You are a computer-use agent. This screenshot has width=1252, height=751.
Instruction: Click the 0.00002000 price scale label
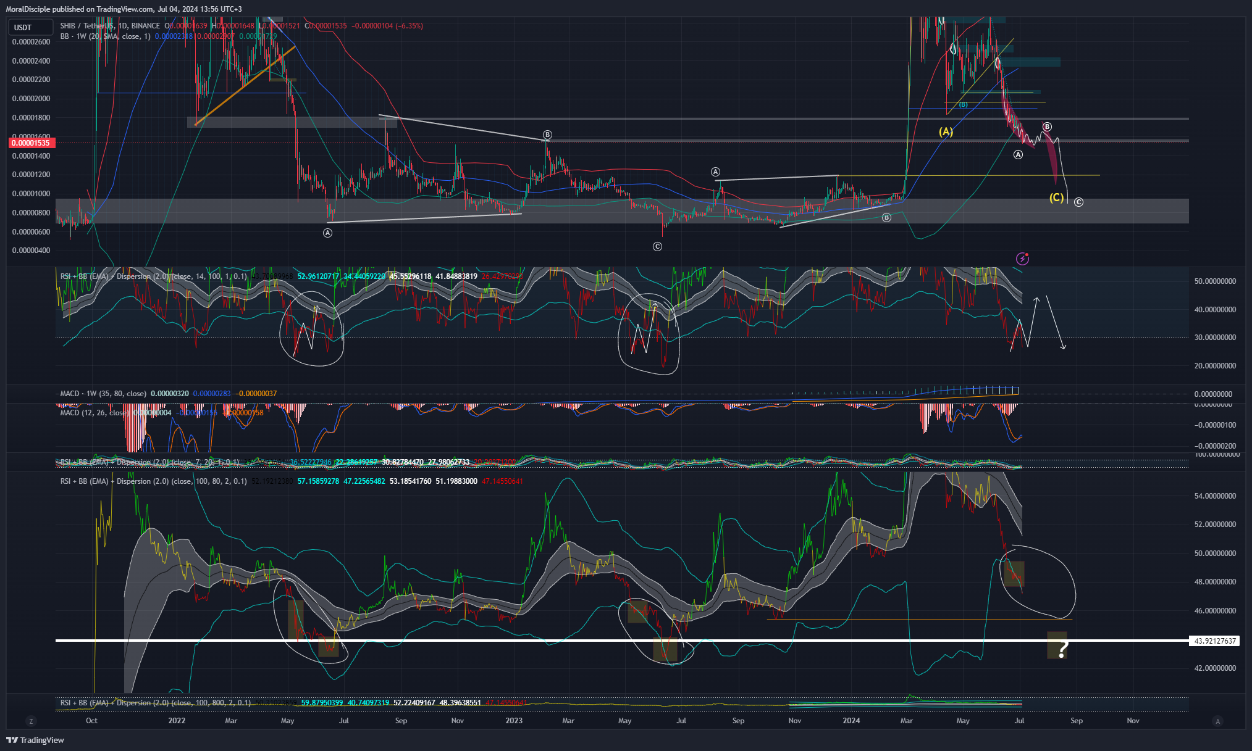pos(32,99)
